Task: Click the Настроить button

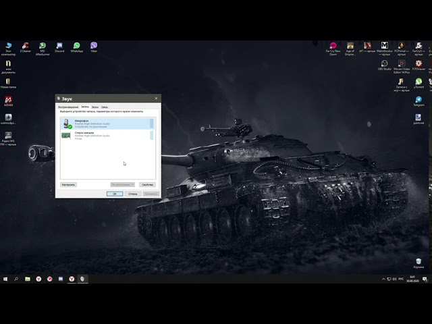Action: (x=68, y=184)
